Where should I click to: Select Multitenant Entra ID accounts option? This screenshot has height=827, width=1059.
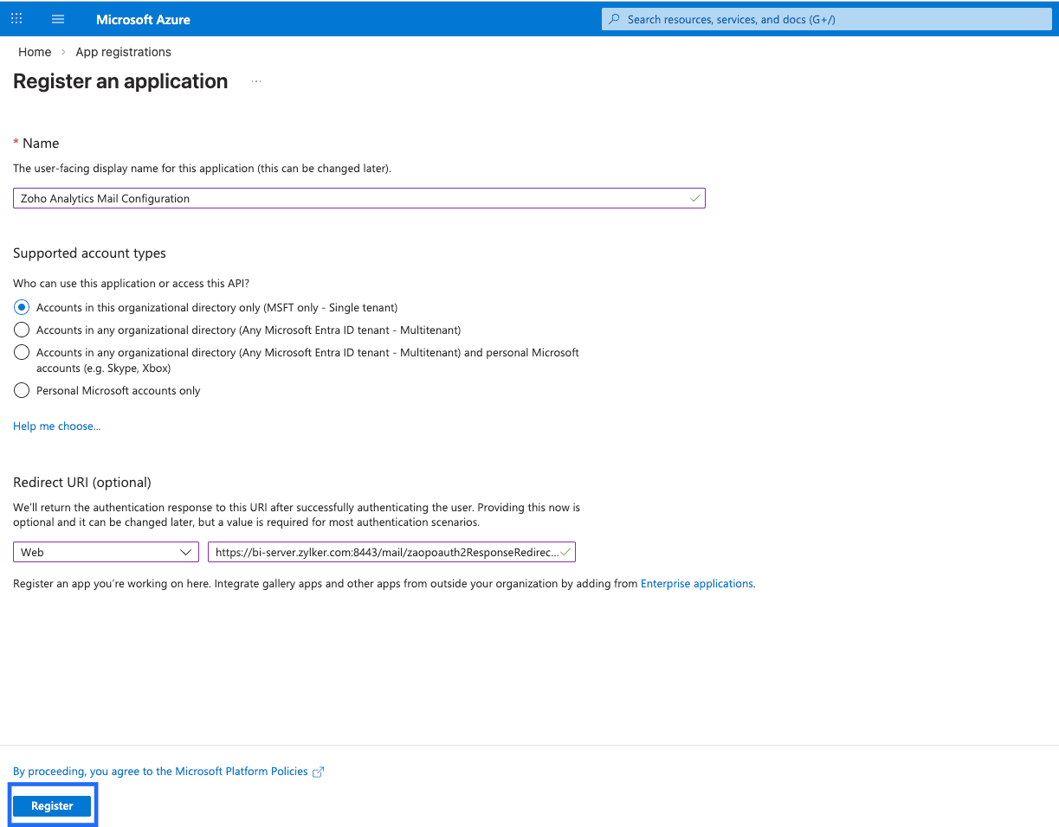22,330
